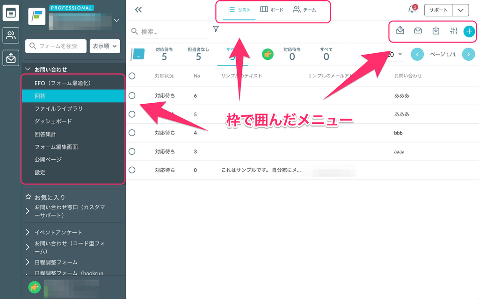The width and height of the screenshot is (479, 299).
Task: Click the download import icon in toolbar
Action: 436,30
